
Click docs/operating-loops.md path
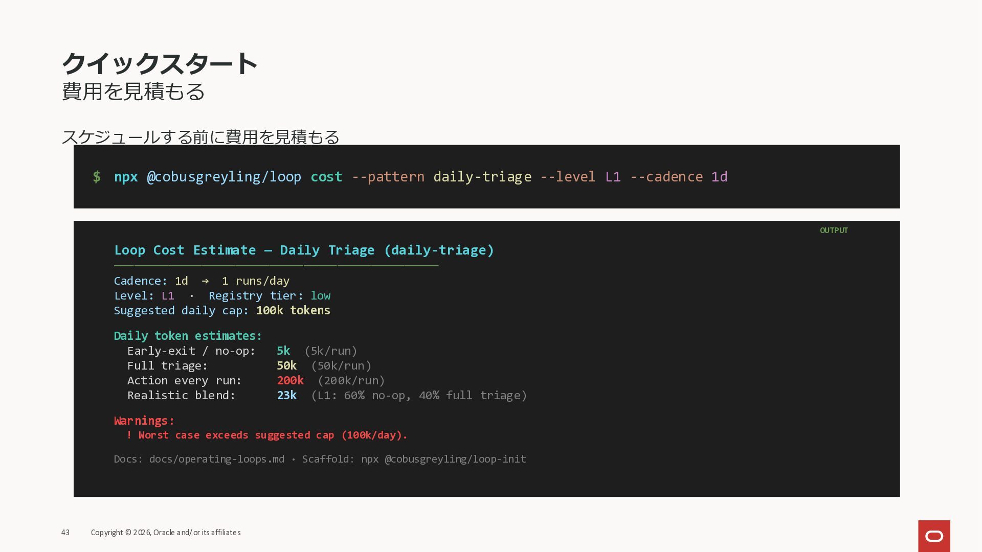tap(217, 459)
